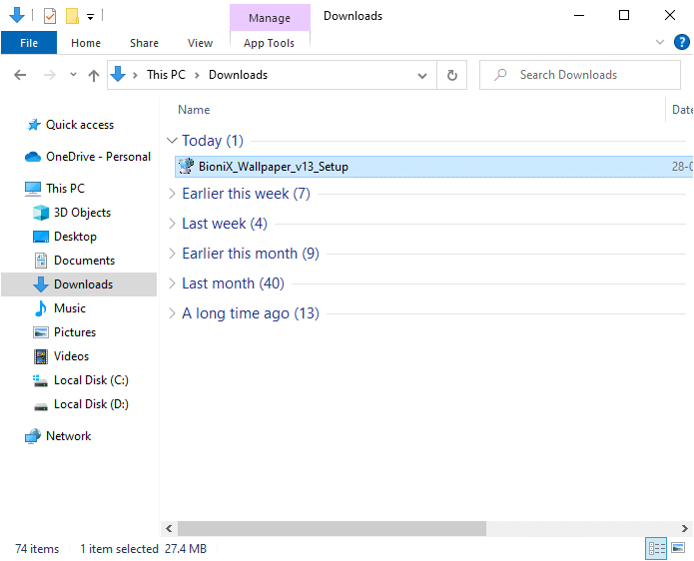Open Music in the navigation pane

click(70, 307)
